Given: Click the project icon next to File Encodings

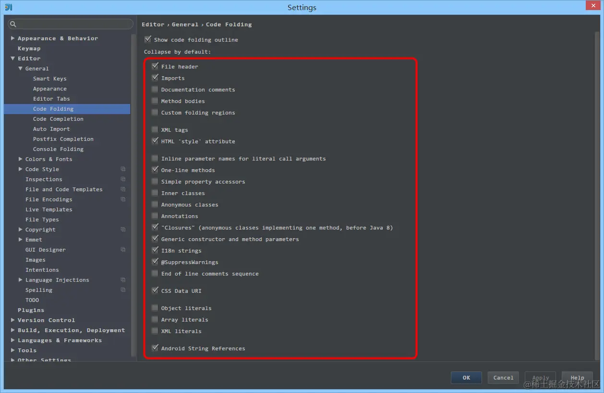Looking at the screenshot, I should pyautogui.click(x=123, y=199).
